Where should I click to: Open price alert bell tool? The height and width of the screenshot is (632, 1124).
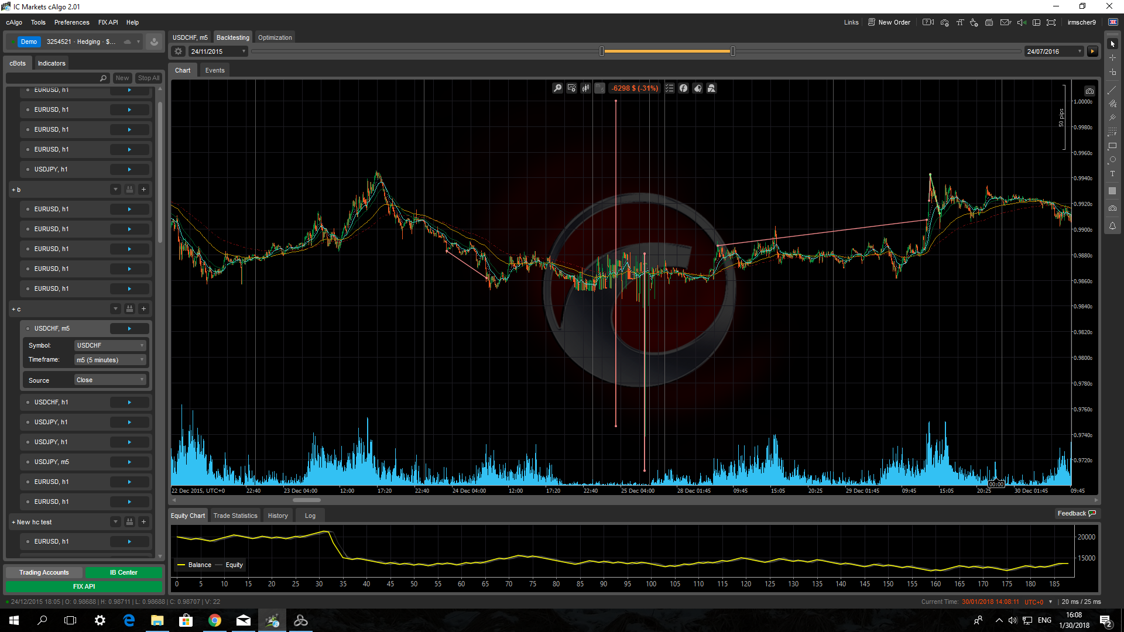[x=1112, y=226]
